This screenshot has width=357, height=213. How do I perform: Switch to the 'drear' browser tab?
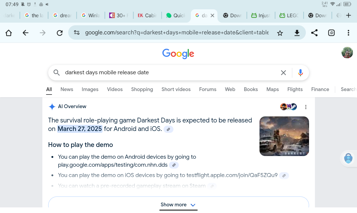pos(62,15)
